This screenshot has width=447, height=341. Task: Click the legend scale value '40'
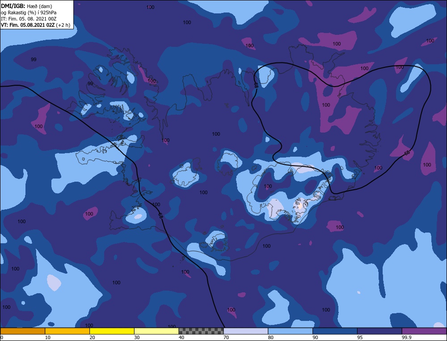181,337
